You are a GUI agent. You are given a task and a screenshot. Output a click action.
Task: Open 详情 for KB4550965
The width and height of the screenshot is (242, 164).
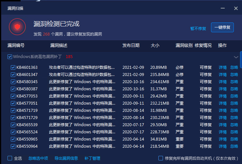pyautogui.click(x=222, y=139)
